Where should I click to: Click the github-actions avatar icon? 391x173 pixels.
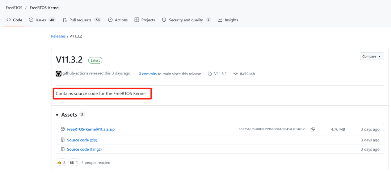pos(58,74)
